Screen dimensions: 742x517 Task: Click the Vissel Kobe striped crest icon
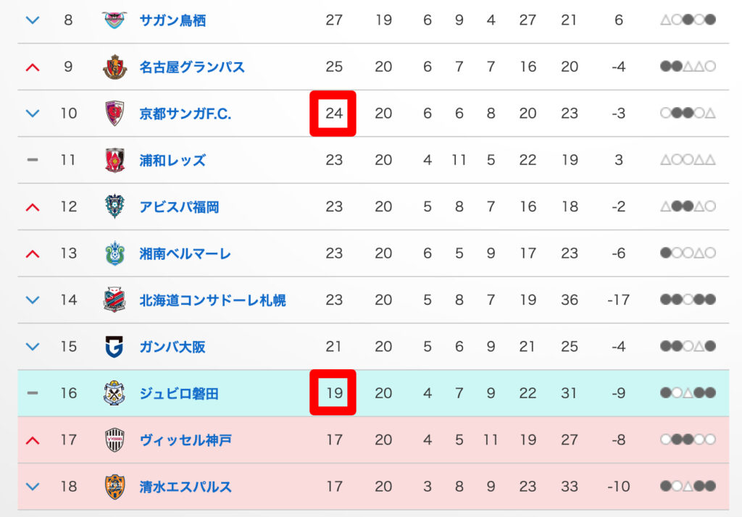pos(114,440)
